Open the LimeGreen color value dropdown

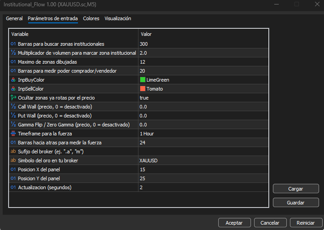click(x=203, y=80)
